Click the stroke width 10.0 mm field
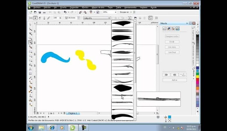The image size is (227, 131). 72,18
